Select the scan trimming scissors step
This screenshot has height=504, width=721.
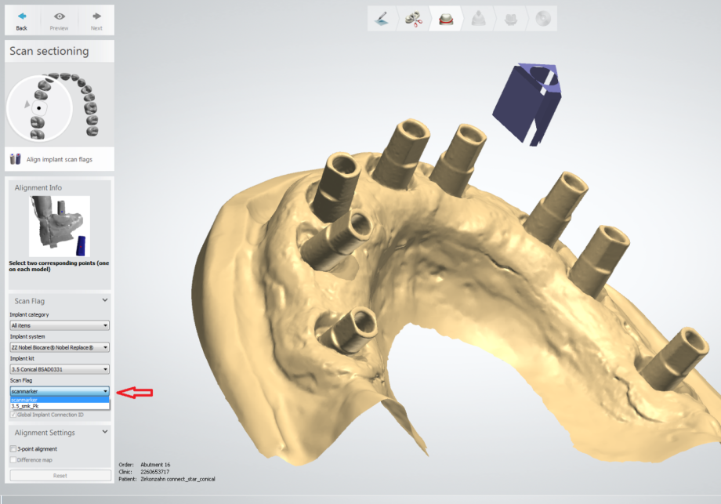coord(413,19)
